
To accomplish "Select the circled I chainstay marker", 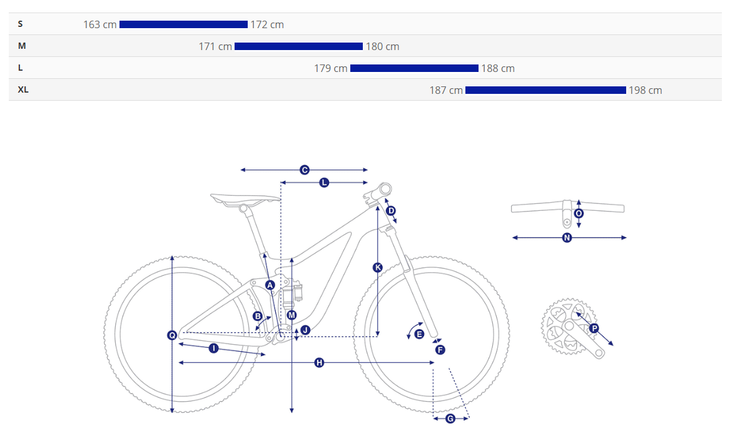I will [213, 349].
